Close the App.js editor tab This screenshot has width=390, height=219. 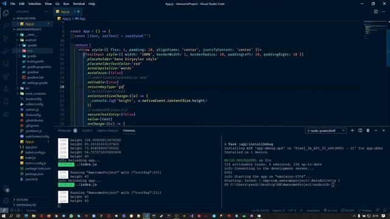79,12
